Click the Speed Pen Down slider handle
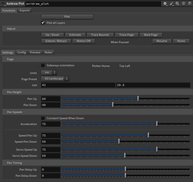Image resolution: width=193 pixels, height=182 pixels. 119,141
